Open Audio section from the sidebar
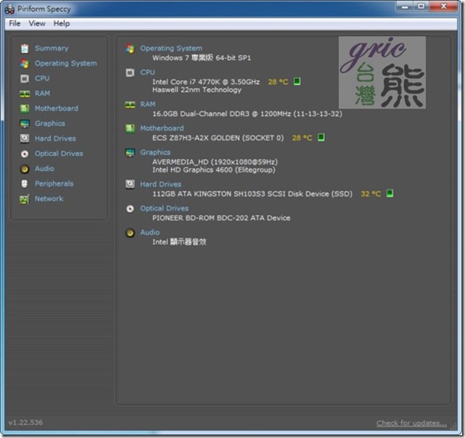Viewport: 465px width, 438px height. 44,168
